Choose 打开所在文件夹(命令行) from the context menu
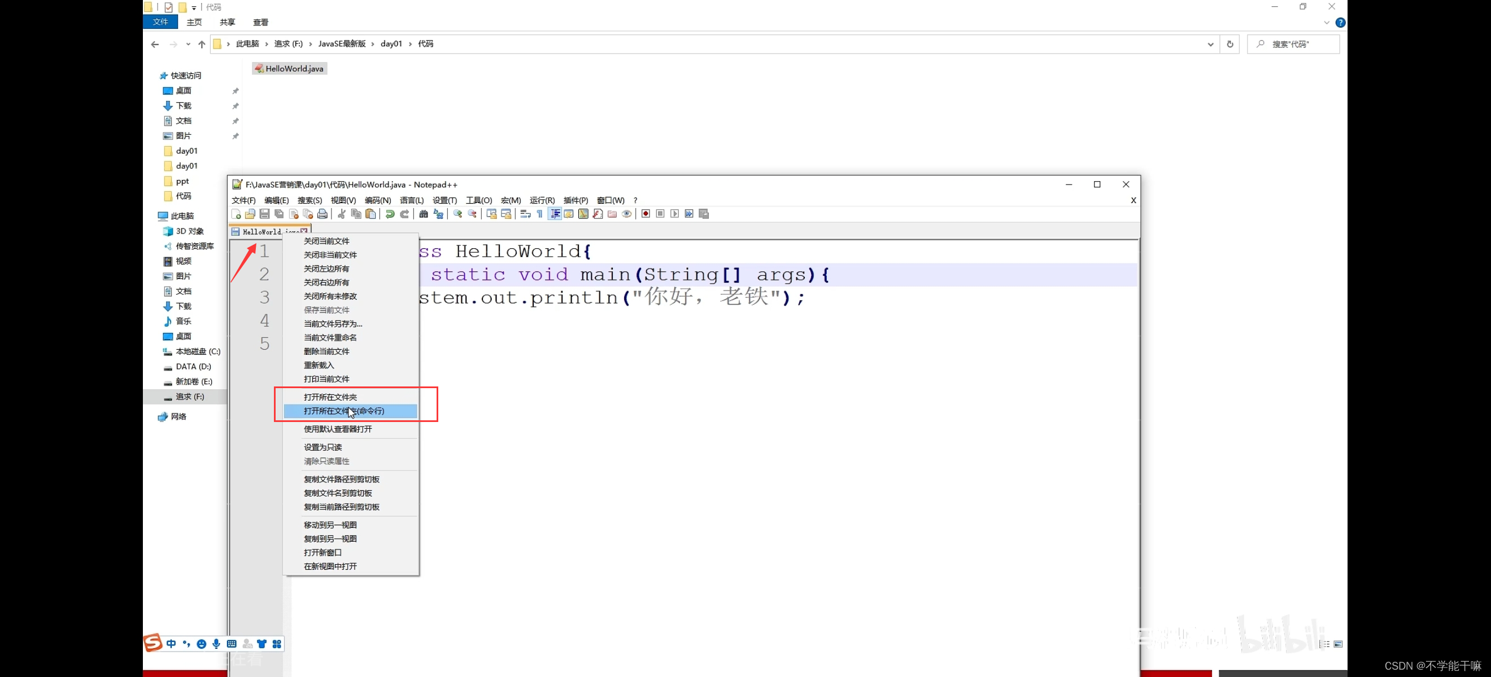This screenshot has width=1491, height=677. coord(345,411)
